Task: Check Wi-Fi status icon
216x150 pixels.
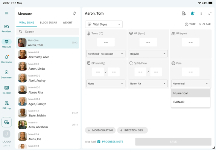Action: click(199, 3)
